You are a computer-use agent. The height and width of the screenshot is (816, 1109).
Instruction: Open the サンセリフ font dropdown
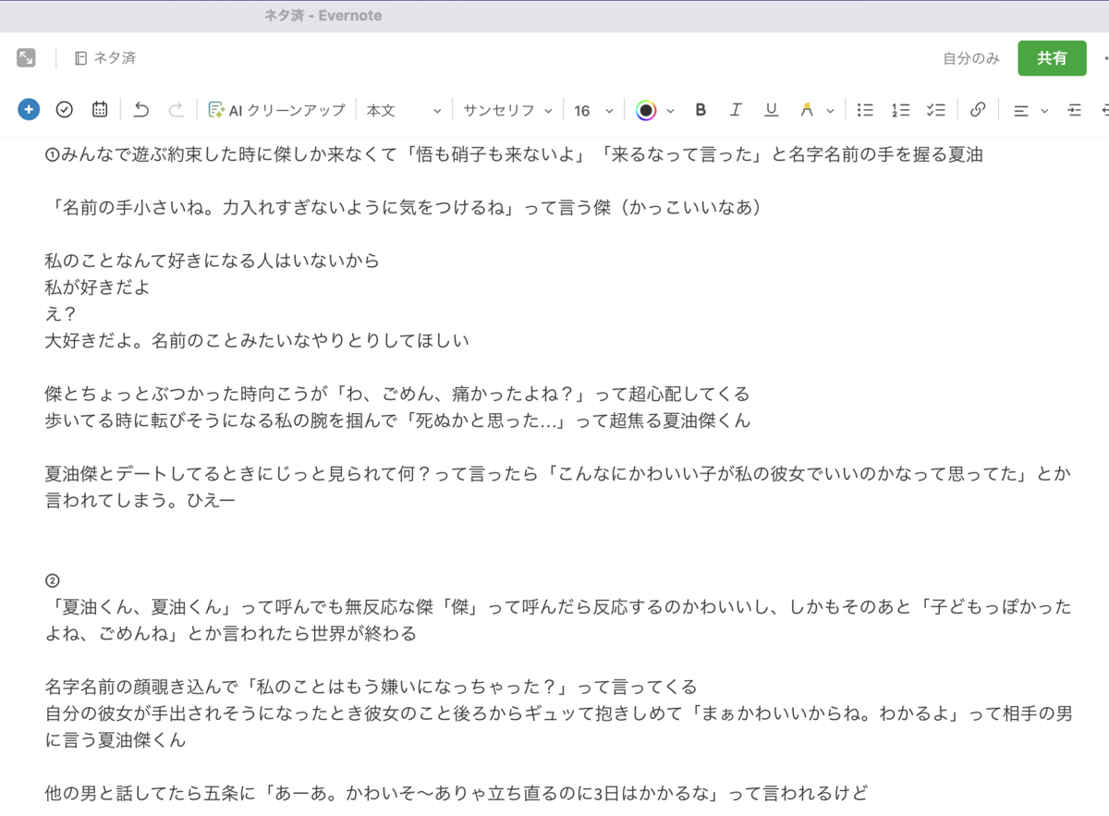point(507,110)
